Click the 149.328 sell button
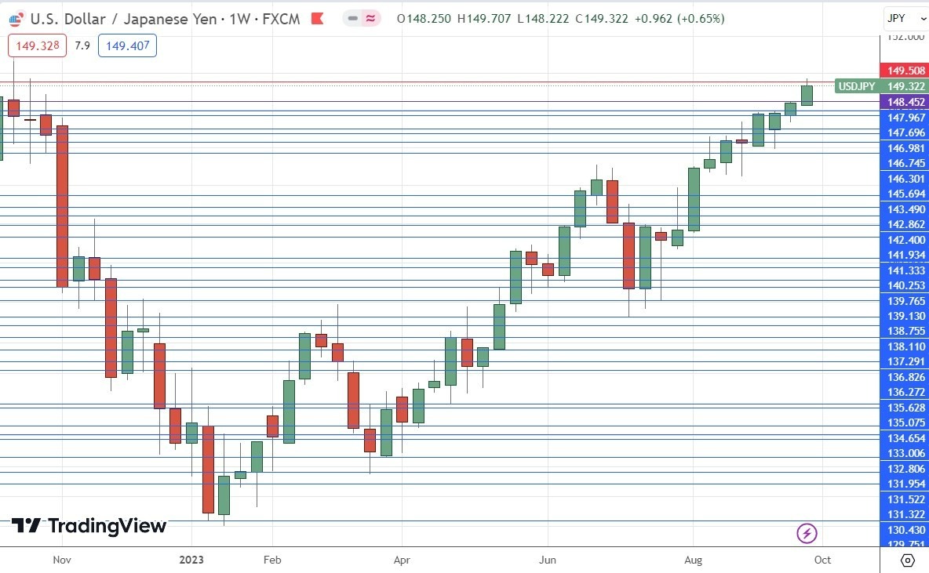 point(36,45)
